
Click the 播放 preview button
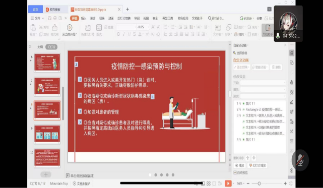pyautogui.click(x=239, y=165)
